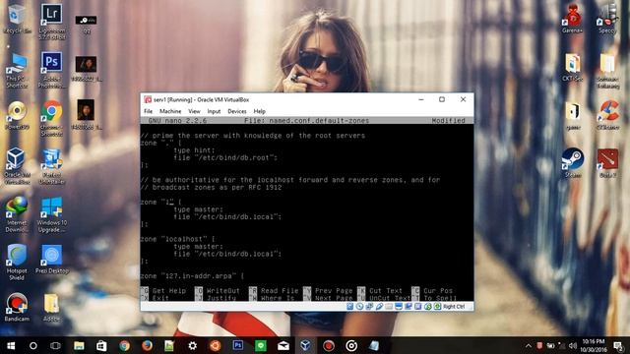Open Google Chrome desktop shortcut
630x354 pixels.
(52, 118)
